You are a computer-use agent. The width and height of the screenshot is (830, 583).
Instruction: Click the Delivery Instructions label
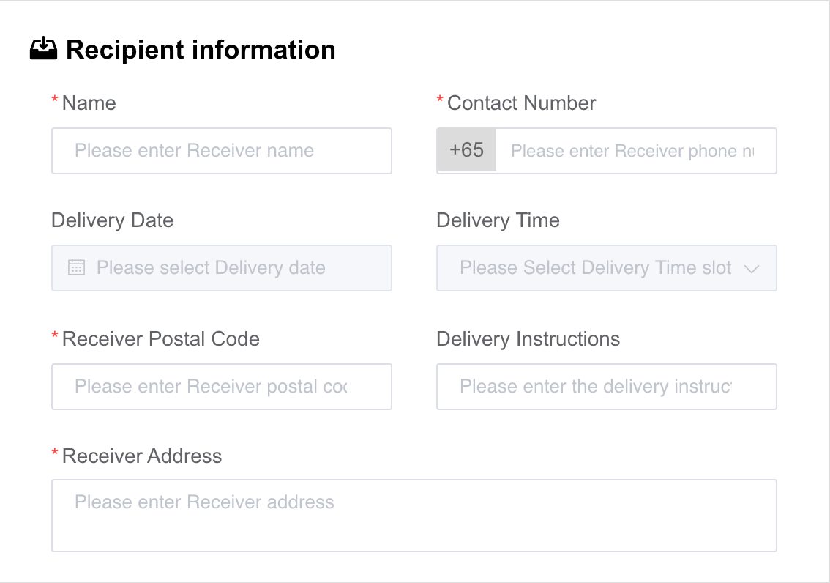(x=527, y=338)
